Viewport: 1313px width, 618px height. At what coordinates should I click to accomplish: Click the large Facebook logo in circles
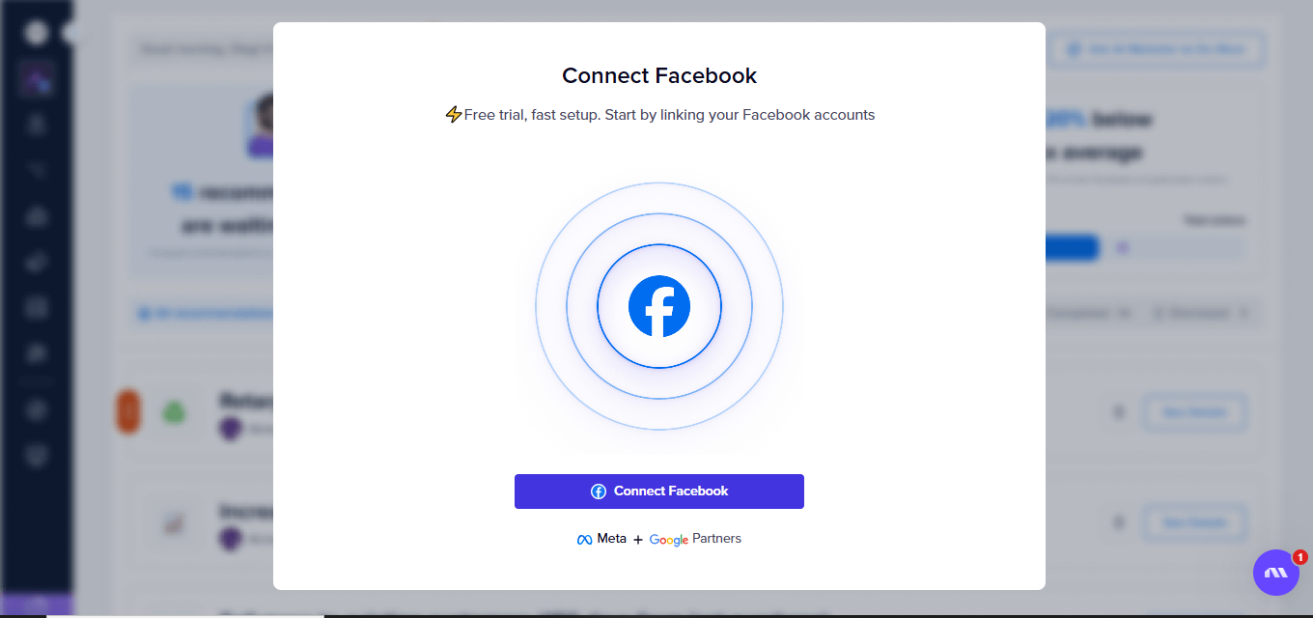(x=659, y=307)
